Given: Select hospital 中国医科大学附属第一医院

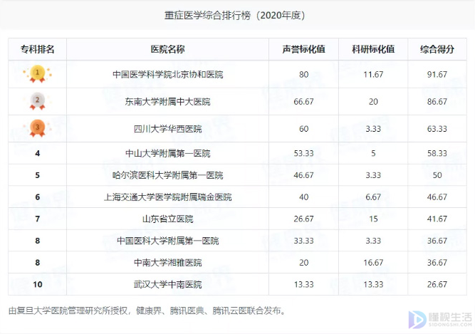Looking at the screenshot, I should click(x=168, y=241).
